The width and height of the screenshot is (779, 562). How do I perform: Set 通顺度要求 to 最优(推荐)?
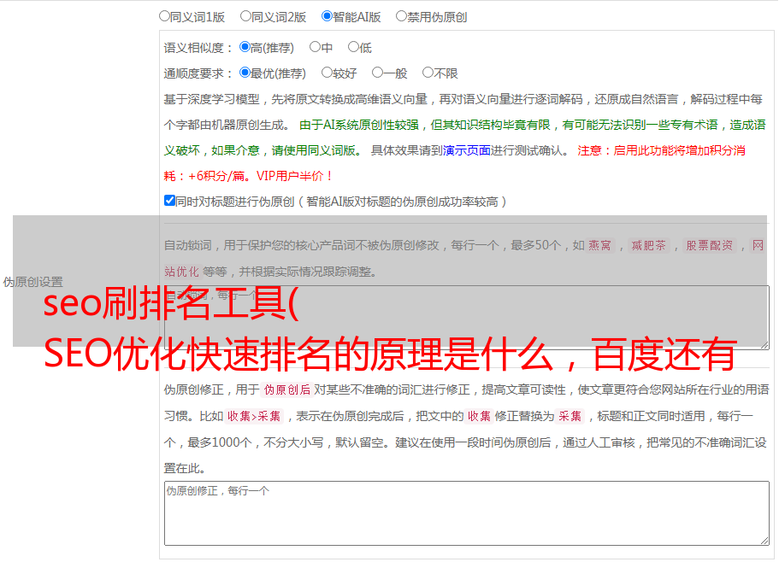[245, 73]
